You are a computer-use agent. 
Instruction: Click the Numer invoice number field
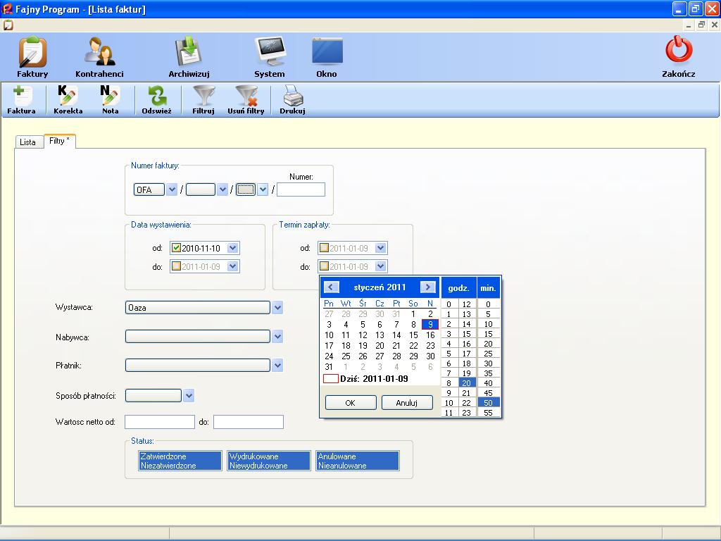coord(301,189)
